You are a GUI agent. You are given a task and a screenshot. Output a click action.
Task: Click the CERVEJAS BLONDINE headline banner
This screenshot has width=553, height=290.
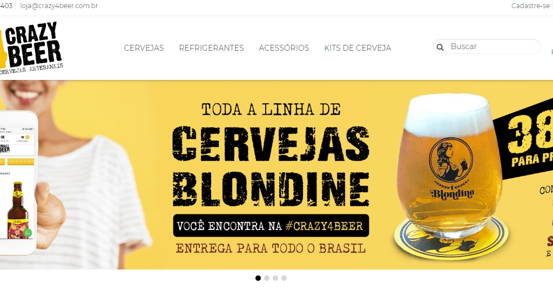click(x=271, y=166)
